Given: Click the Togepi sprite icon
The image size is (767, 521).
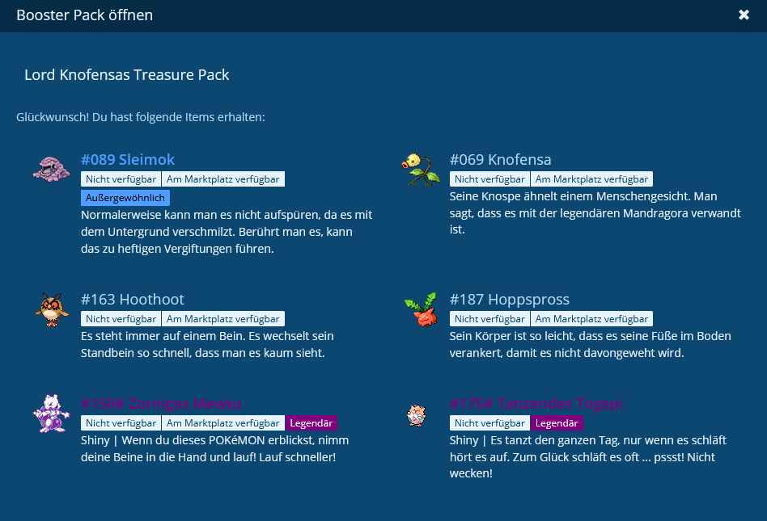Looking at the screenshot, I should (415, 415).
